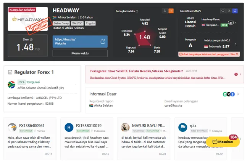Click the UK flag beside Kerajaan
247x163 pixels.
coord(203,25)
